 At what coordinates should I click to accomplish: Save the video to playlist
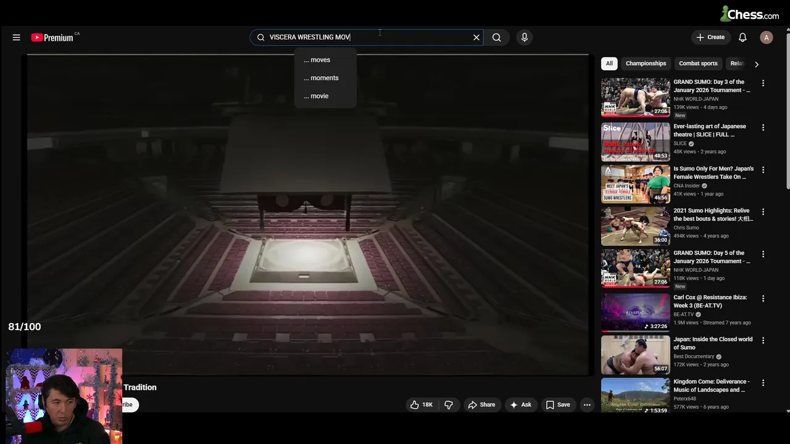[x=558, y=405]
